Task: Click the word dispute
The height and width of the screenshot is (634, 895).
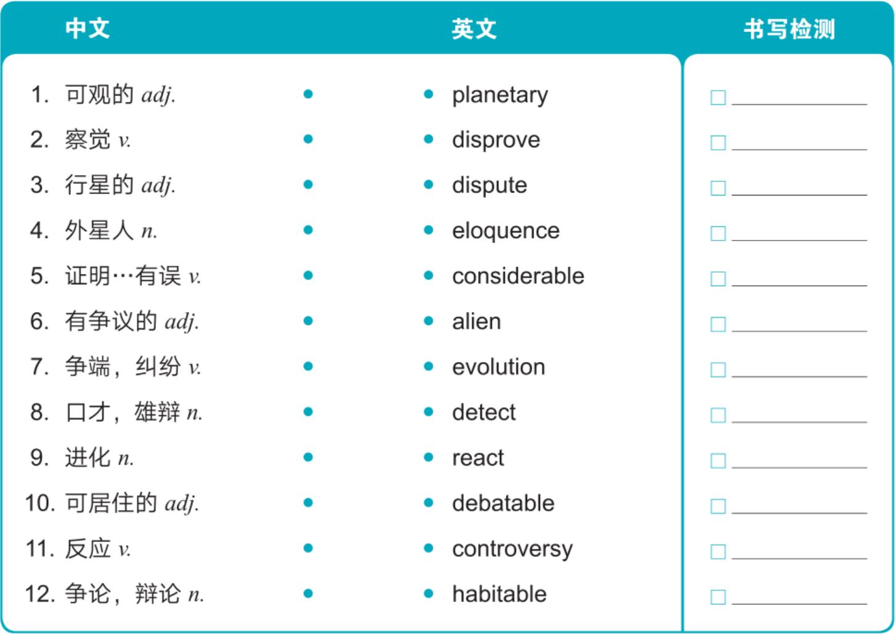Action: pyautogui.click(x=489, y=185)
